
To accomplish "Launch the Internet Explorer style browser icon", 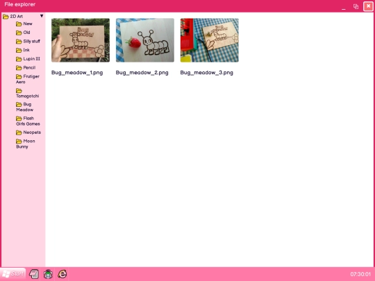I will point(62,274).
